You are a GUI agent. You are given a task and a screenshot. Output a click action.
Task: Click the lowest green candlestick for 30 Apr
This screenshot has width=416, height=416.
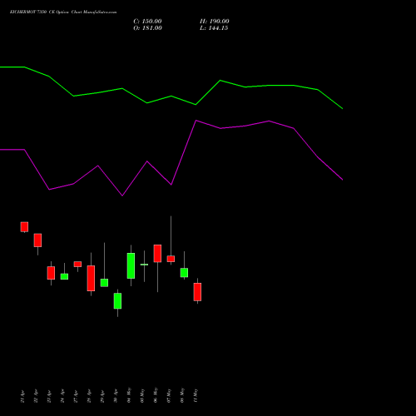(x=117, y=301)
